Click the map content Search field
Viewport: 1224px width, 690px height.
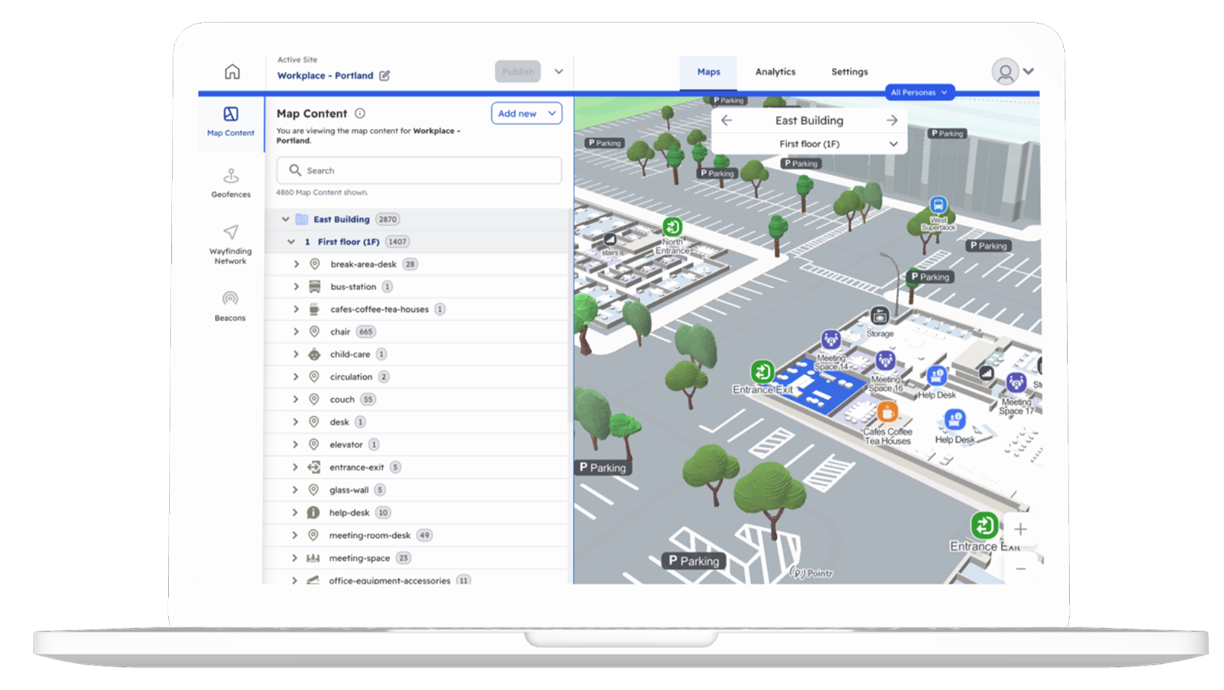coord(419,170)
